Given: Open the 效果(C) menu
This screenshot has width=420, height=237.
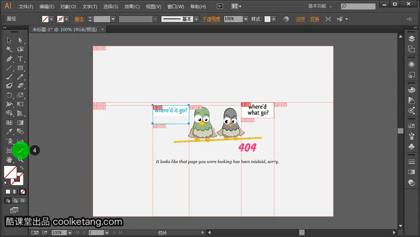Looking at the screenshot, I should pyautogui.click(x=132, y=6).
